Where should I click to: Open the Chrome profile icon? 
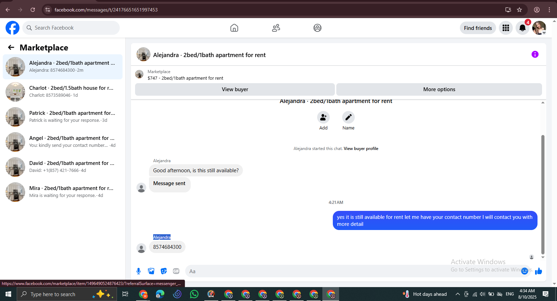coord(537,10)
